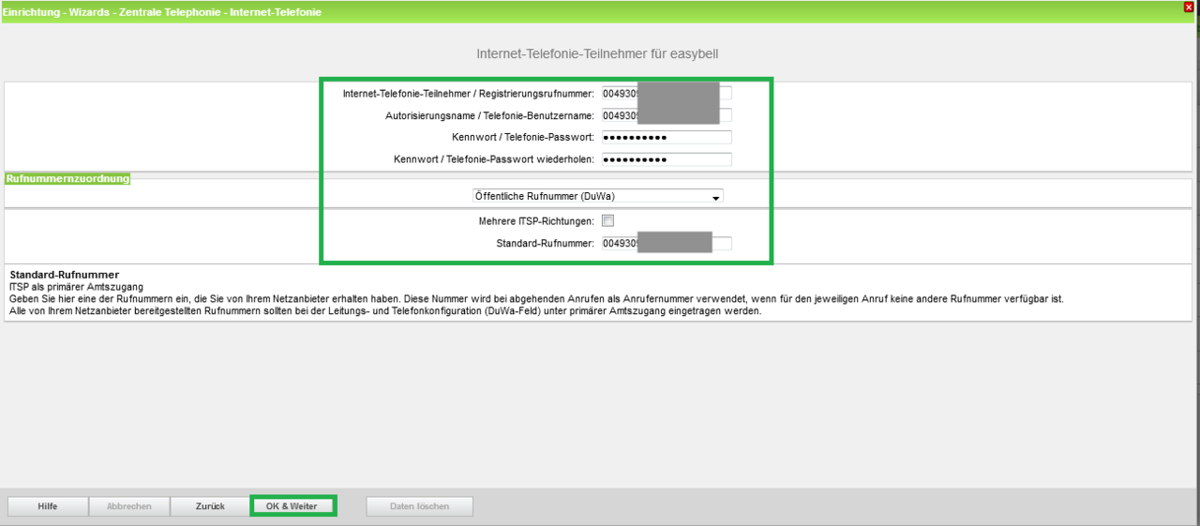Open the Öffentliche Rufnummer (DuWa) dropdown

click(597, 196)
